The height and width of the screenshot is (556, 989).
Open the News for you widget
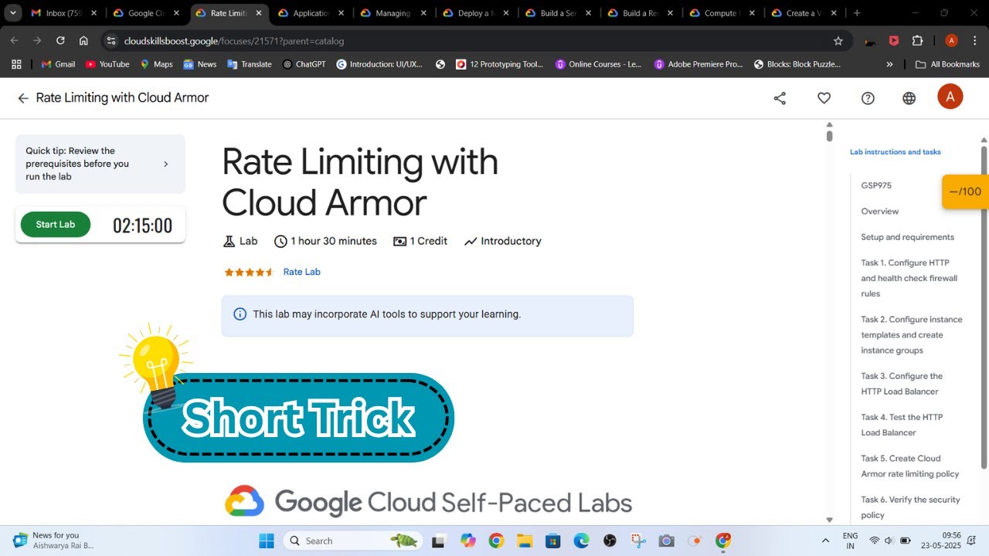(53, 541)
